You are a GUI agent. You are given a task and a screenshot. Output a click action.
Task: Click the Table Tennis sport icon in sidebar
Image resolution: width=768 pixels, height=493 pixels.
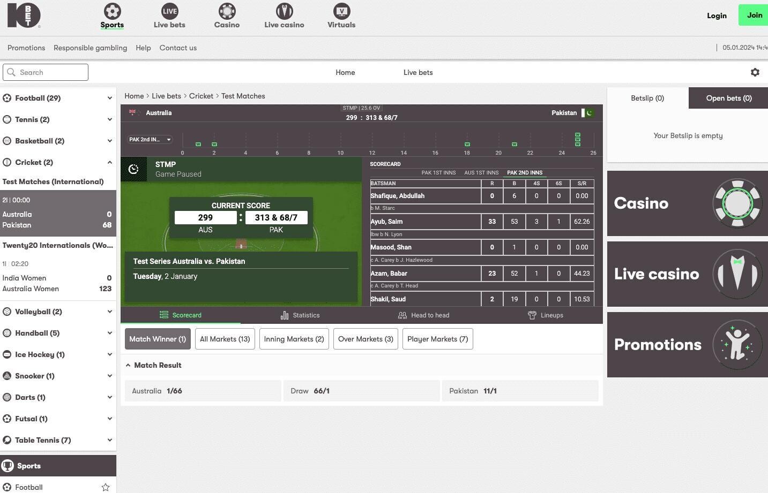coord(7,440)
